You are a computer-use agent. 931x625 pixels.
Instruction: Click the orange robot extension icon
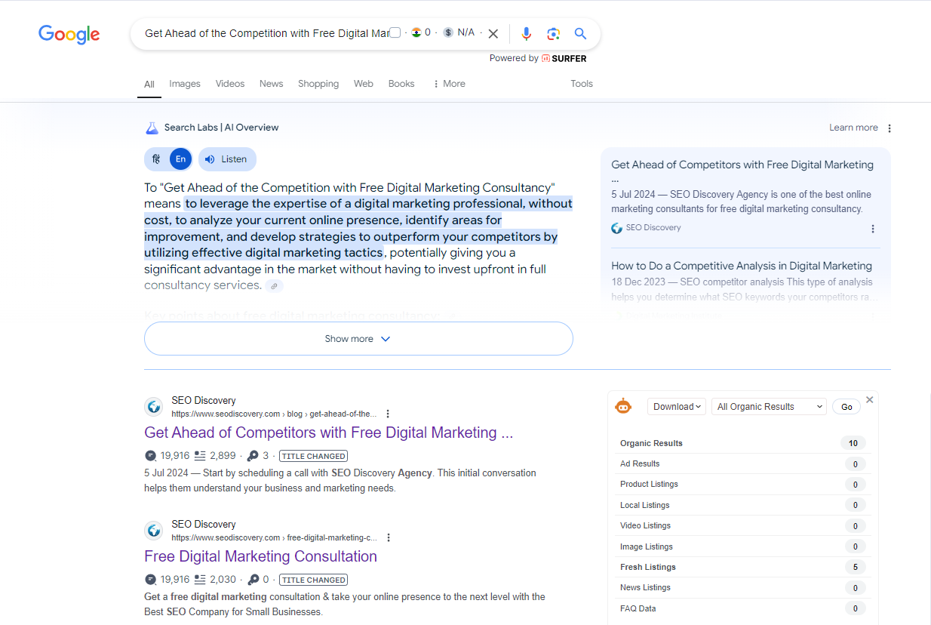[x=623, y=406]
